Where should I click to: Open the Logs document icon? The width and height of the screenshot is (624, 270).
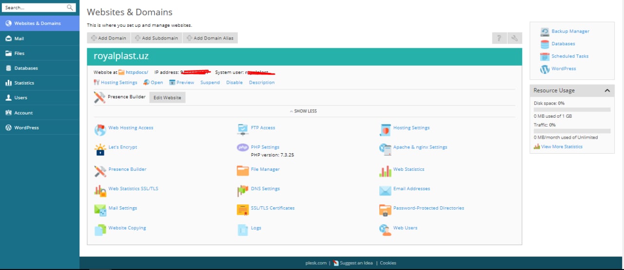243,230
